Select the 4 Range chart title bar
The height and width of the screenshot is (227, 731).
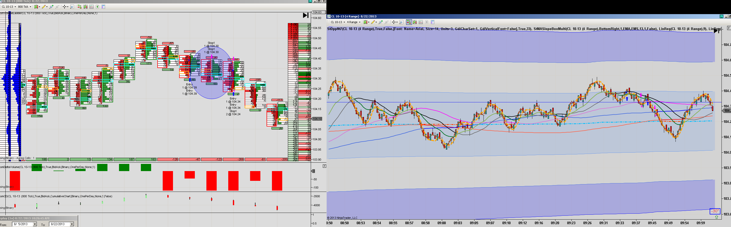pyautogui.click(x=529, y=16)
